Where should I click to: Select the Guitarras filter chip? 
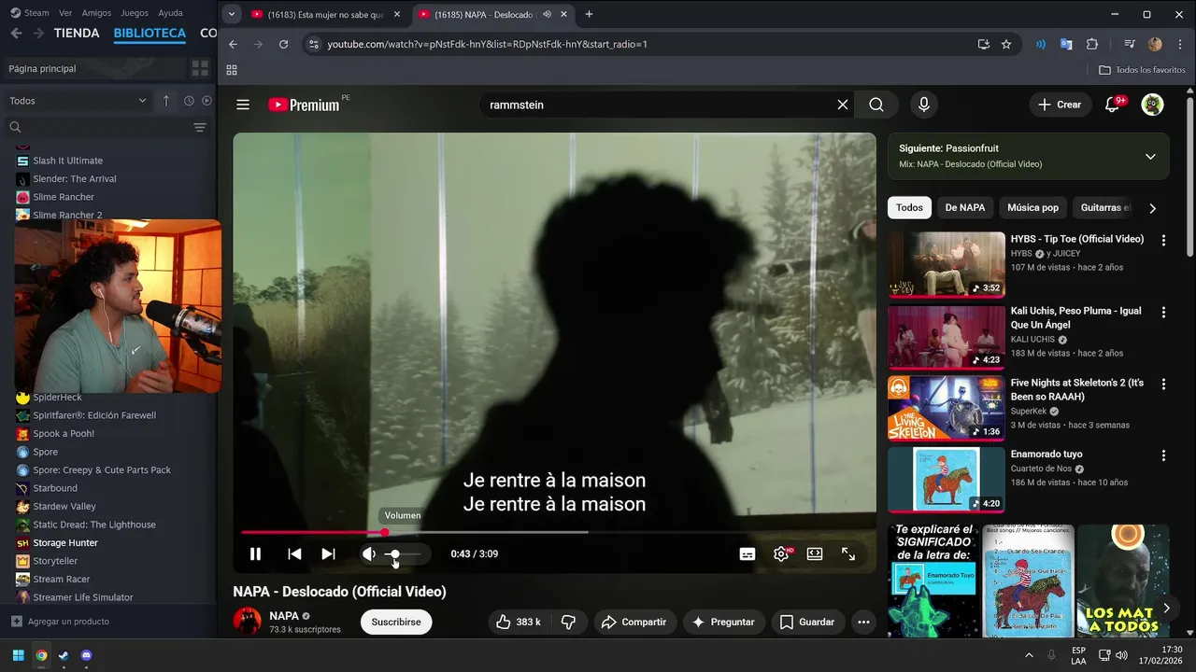1105,207
